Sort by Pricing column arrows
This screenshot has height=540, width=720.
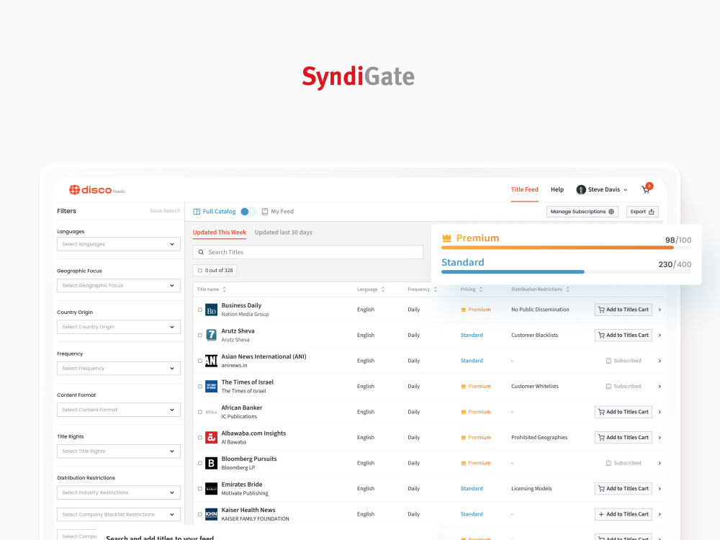[481, 289]
